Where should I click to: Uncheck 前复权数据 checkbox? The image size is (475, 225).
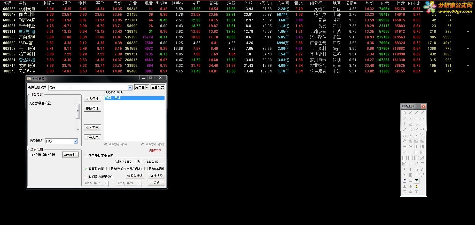86,169
